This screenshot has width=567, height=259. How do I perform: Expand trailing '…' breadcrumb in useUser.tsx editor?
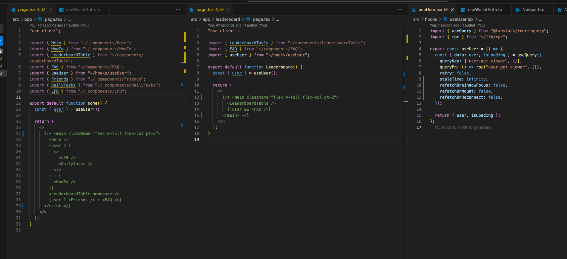tap(480, 19)
